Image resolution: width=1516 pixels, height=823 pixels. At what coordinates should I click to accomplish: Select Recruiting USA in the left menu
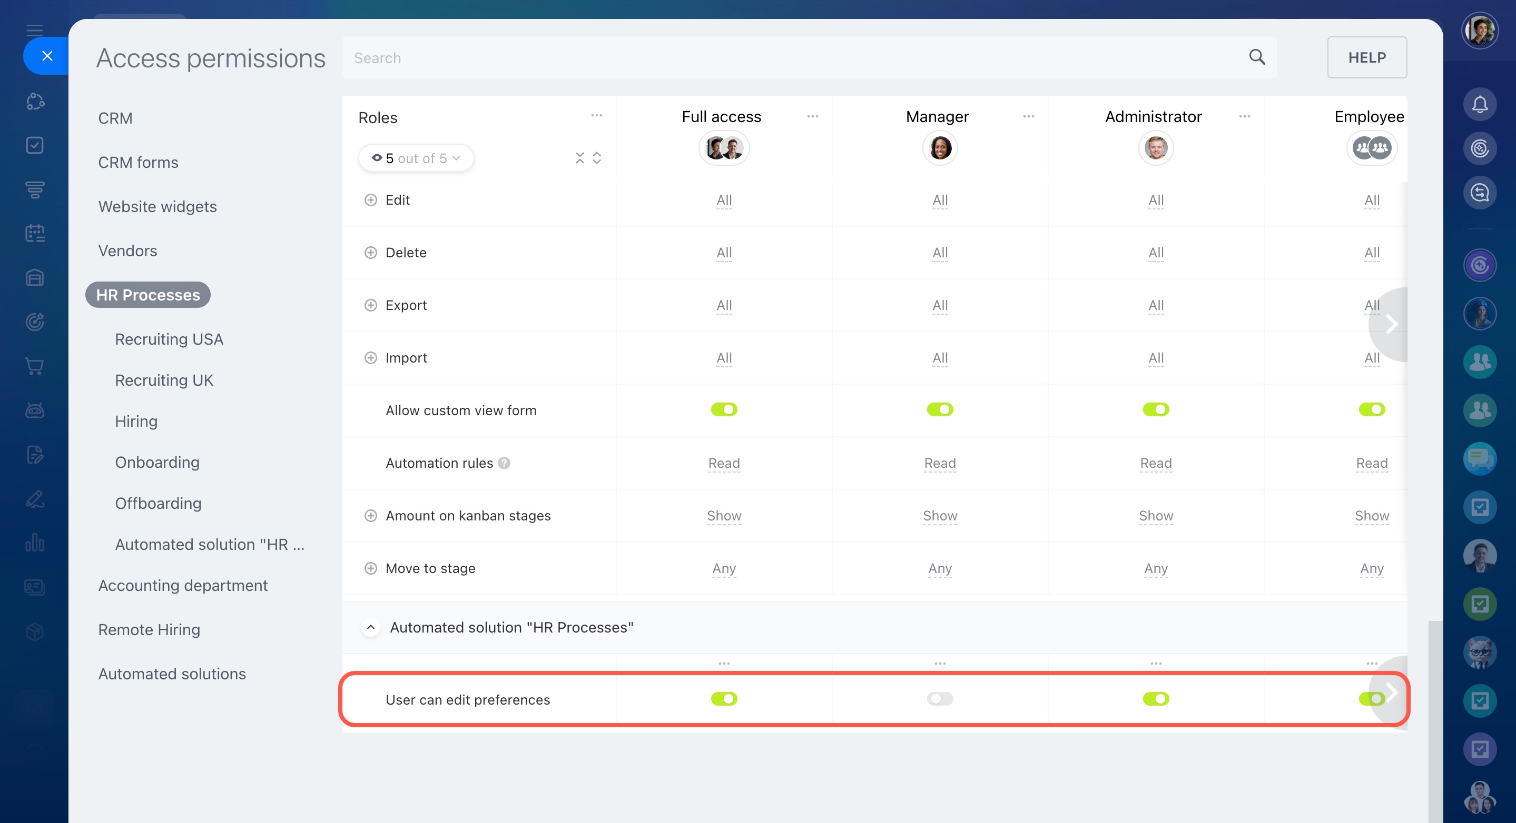[x=169, y=339]
